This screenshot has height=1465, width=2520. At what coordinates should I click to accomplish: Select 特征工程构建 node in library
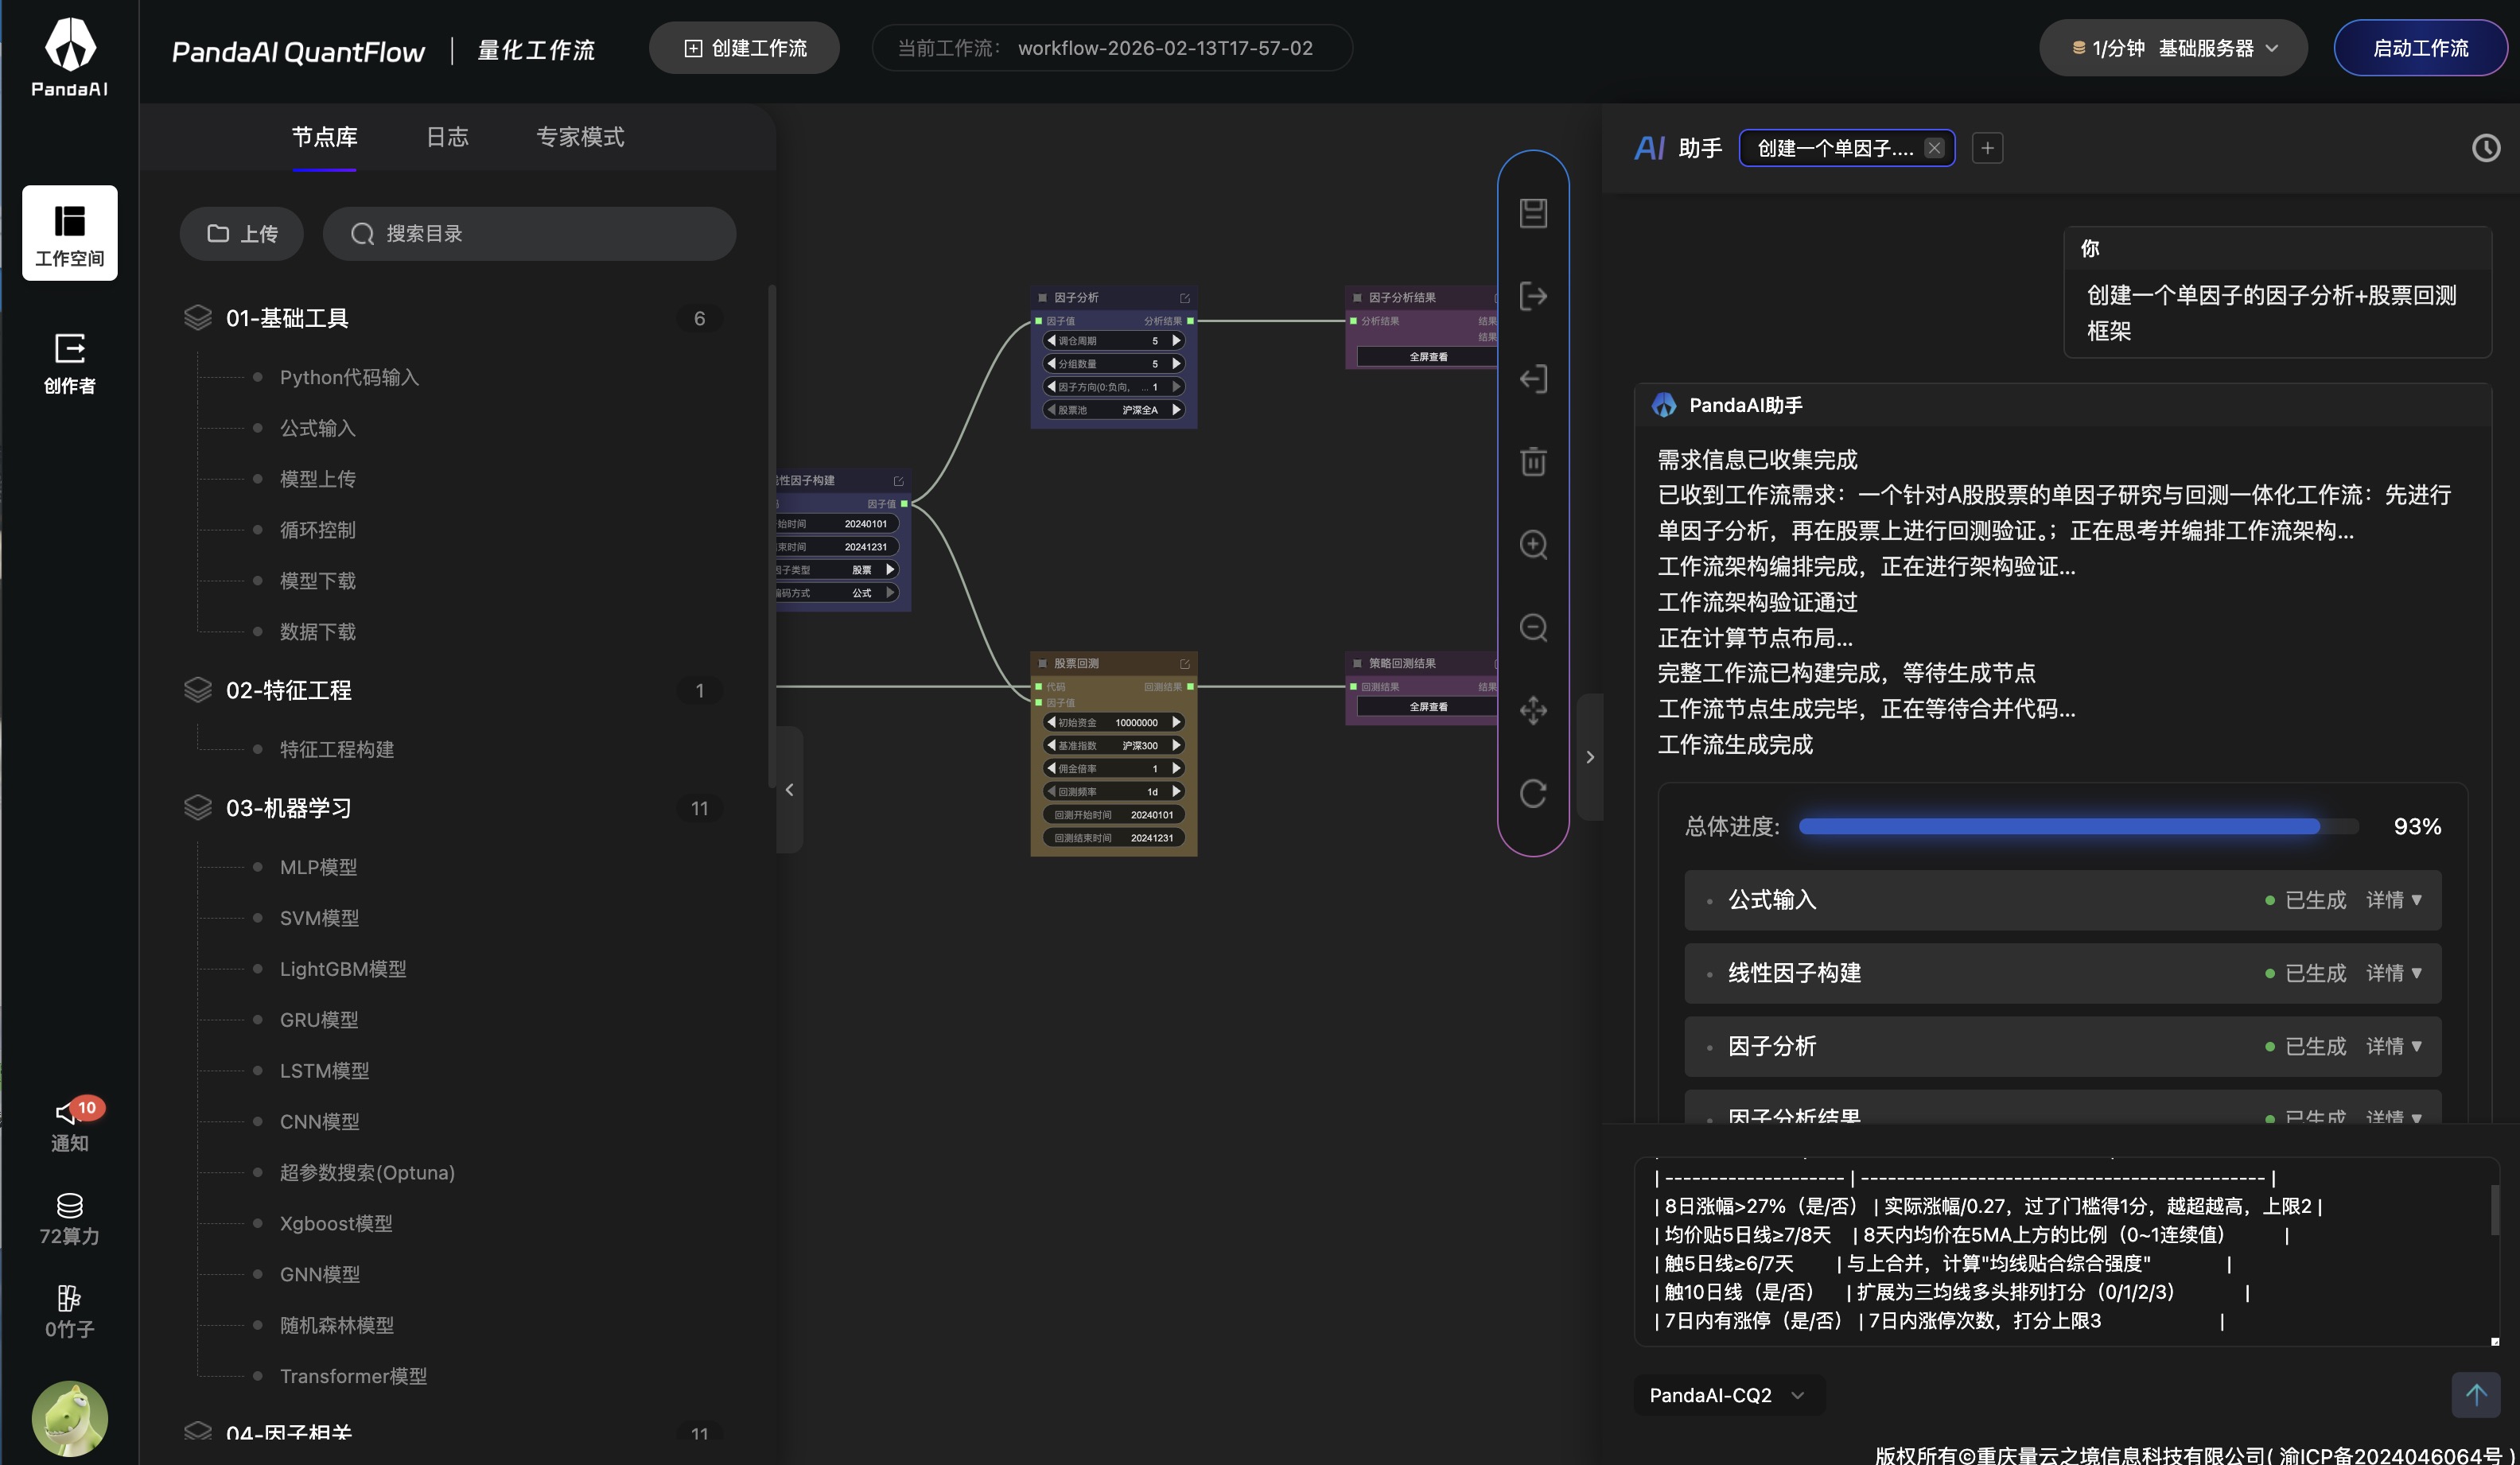click(336, 749)
